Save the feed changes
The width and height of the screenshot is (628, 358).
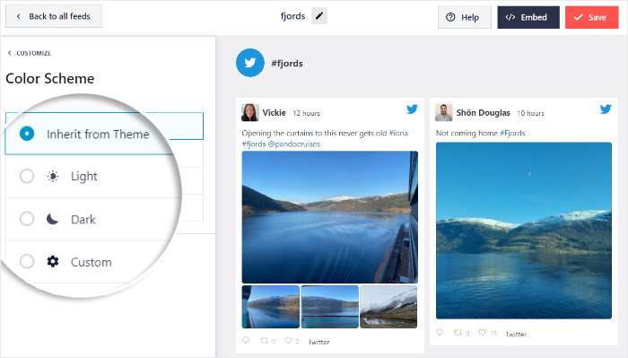coord(592,17)
